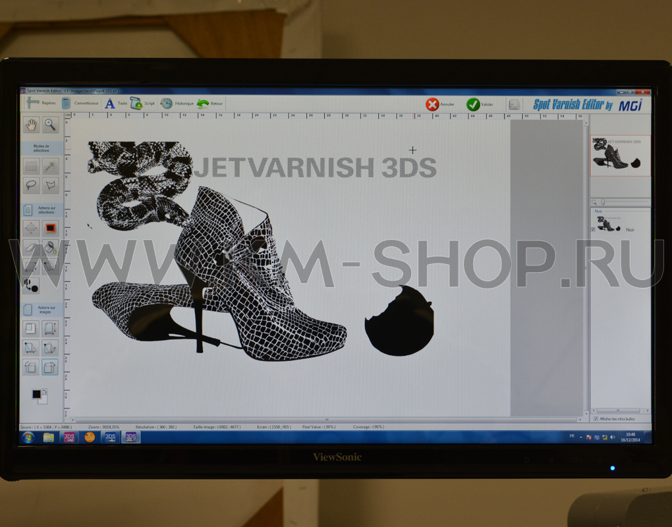Open the Windows Start menu
The height and width of the screenshot is (527, 672).
point(28,437)
